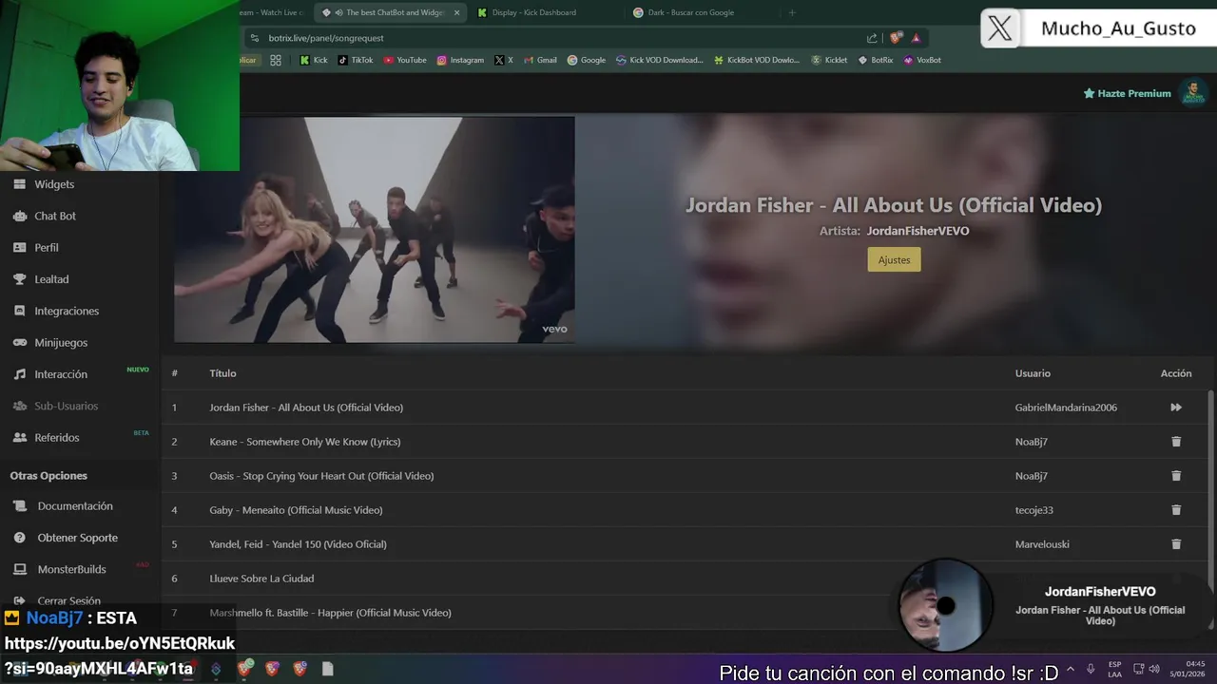The height and width of the screenshot is (684, 1217).
Task: Click the Título column header
Action: tap(222, 373)
